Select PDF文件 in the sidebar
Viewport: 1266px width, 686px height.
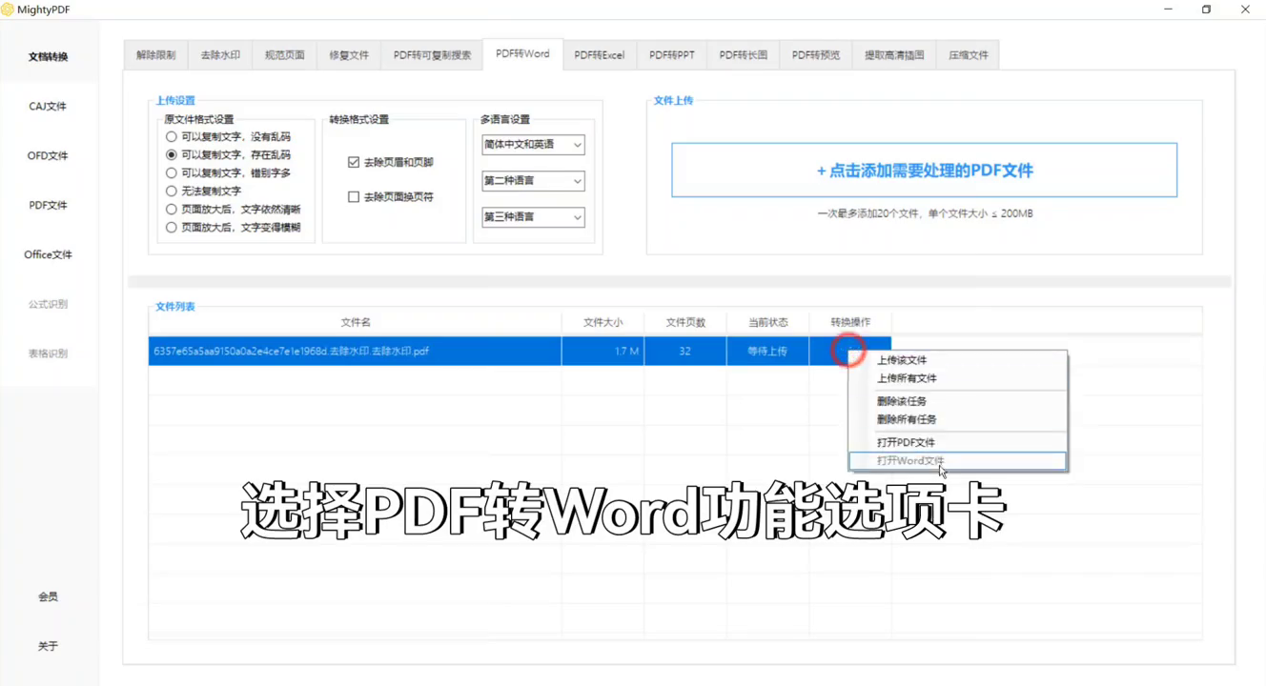[48, 206]
